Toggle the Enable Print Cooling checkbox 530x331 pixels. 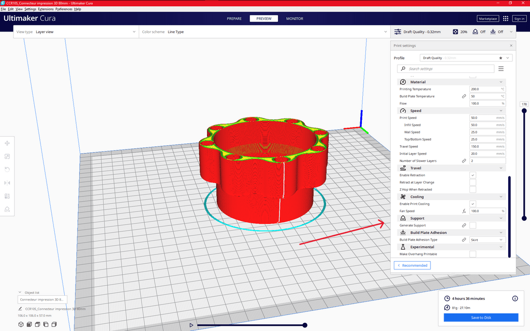point(473,204)
